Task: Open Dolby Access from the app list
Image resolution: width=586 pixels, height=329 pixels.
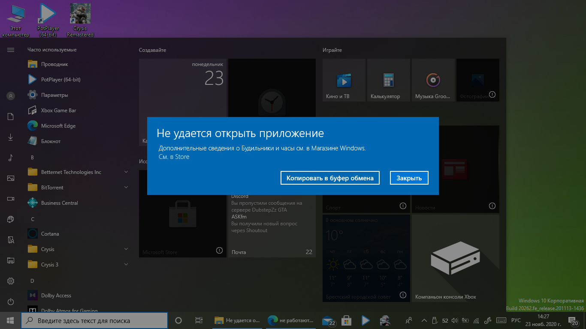Action: (x=78, y=296)
